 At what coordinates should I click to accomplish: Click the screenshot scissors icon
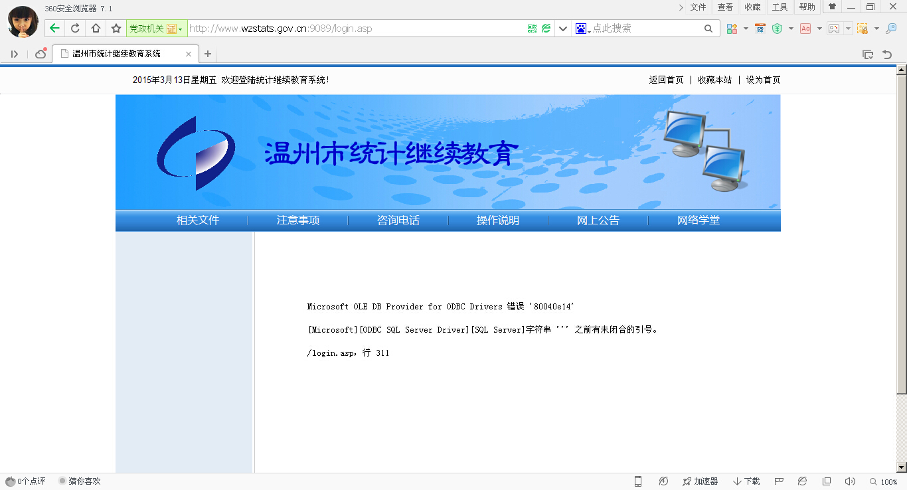[x=863, y=29]
